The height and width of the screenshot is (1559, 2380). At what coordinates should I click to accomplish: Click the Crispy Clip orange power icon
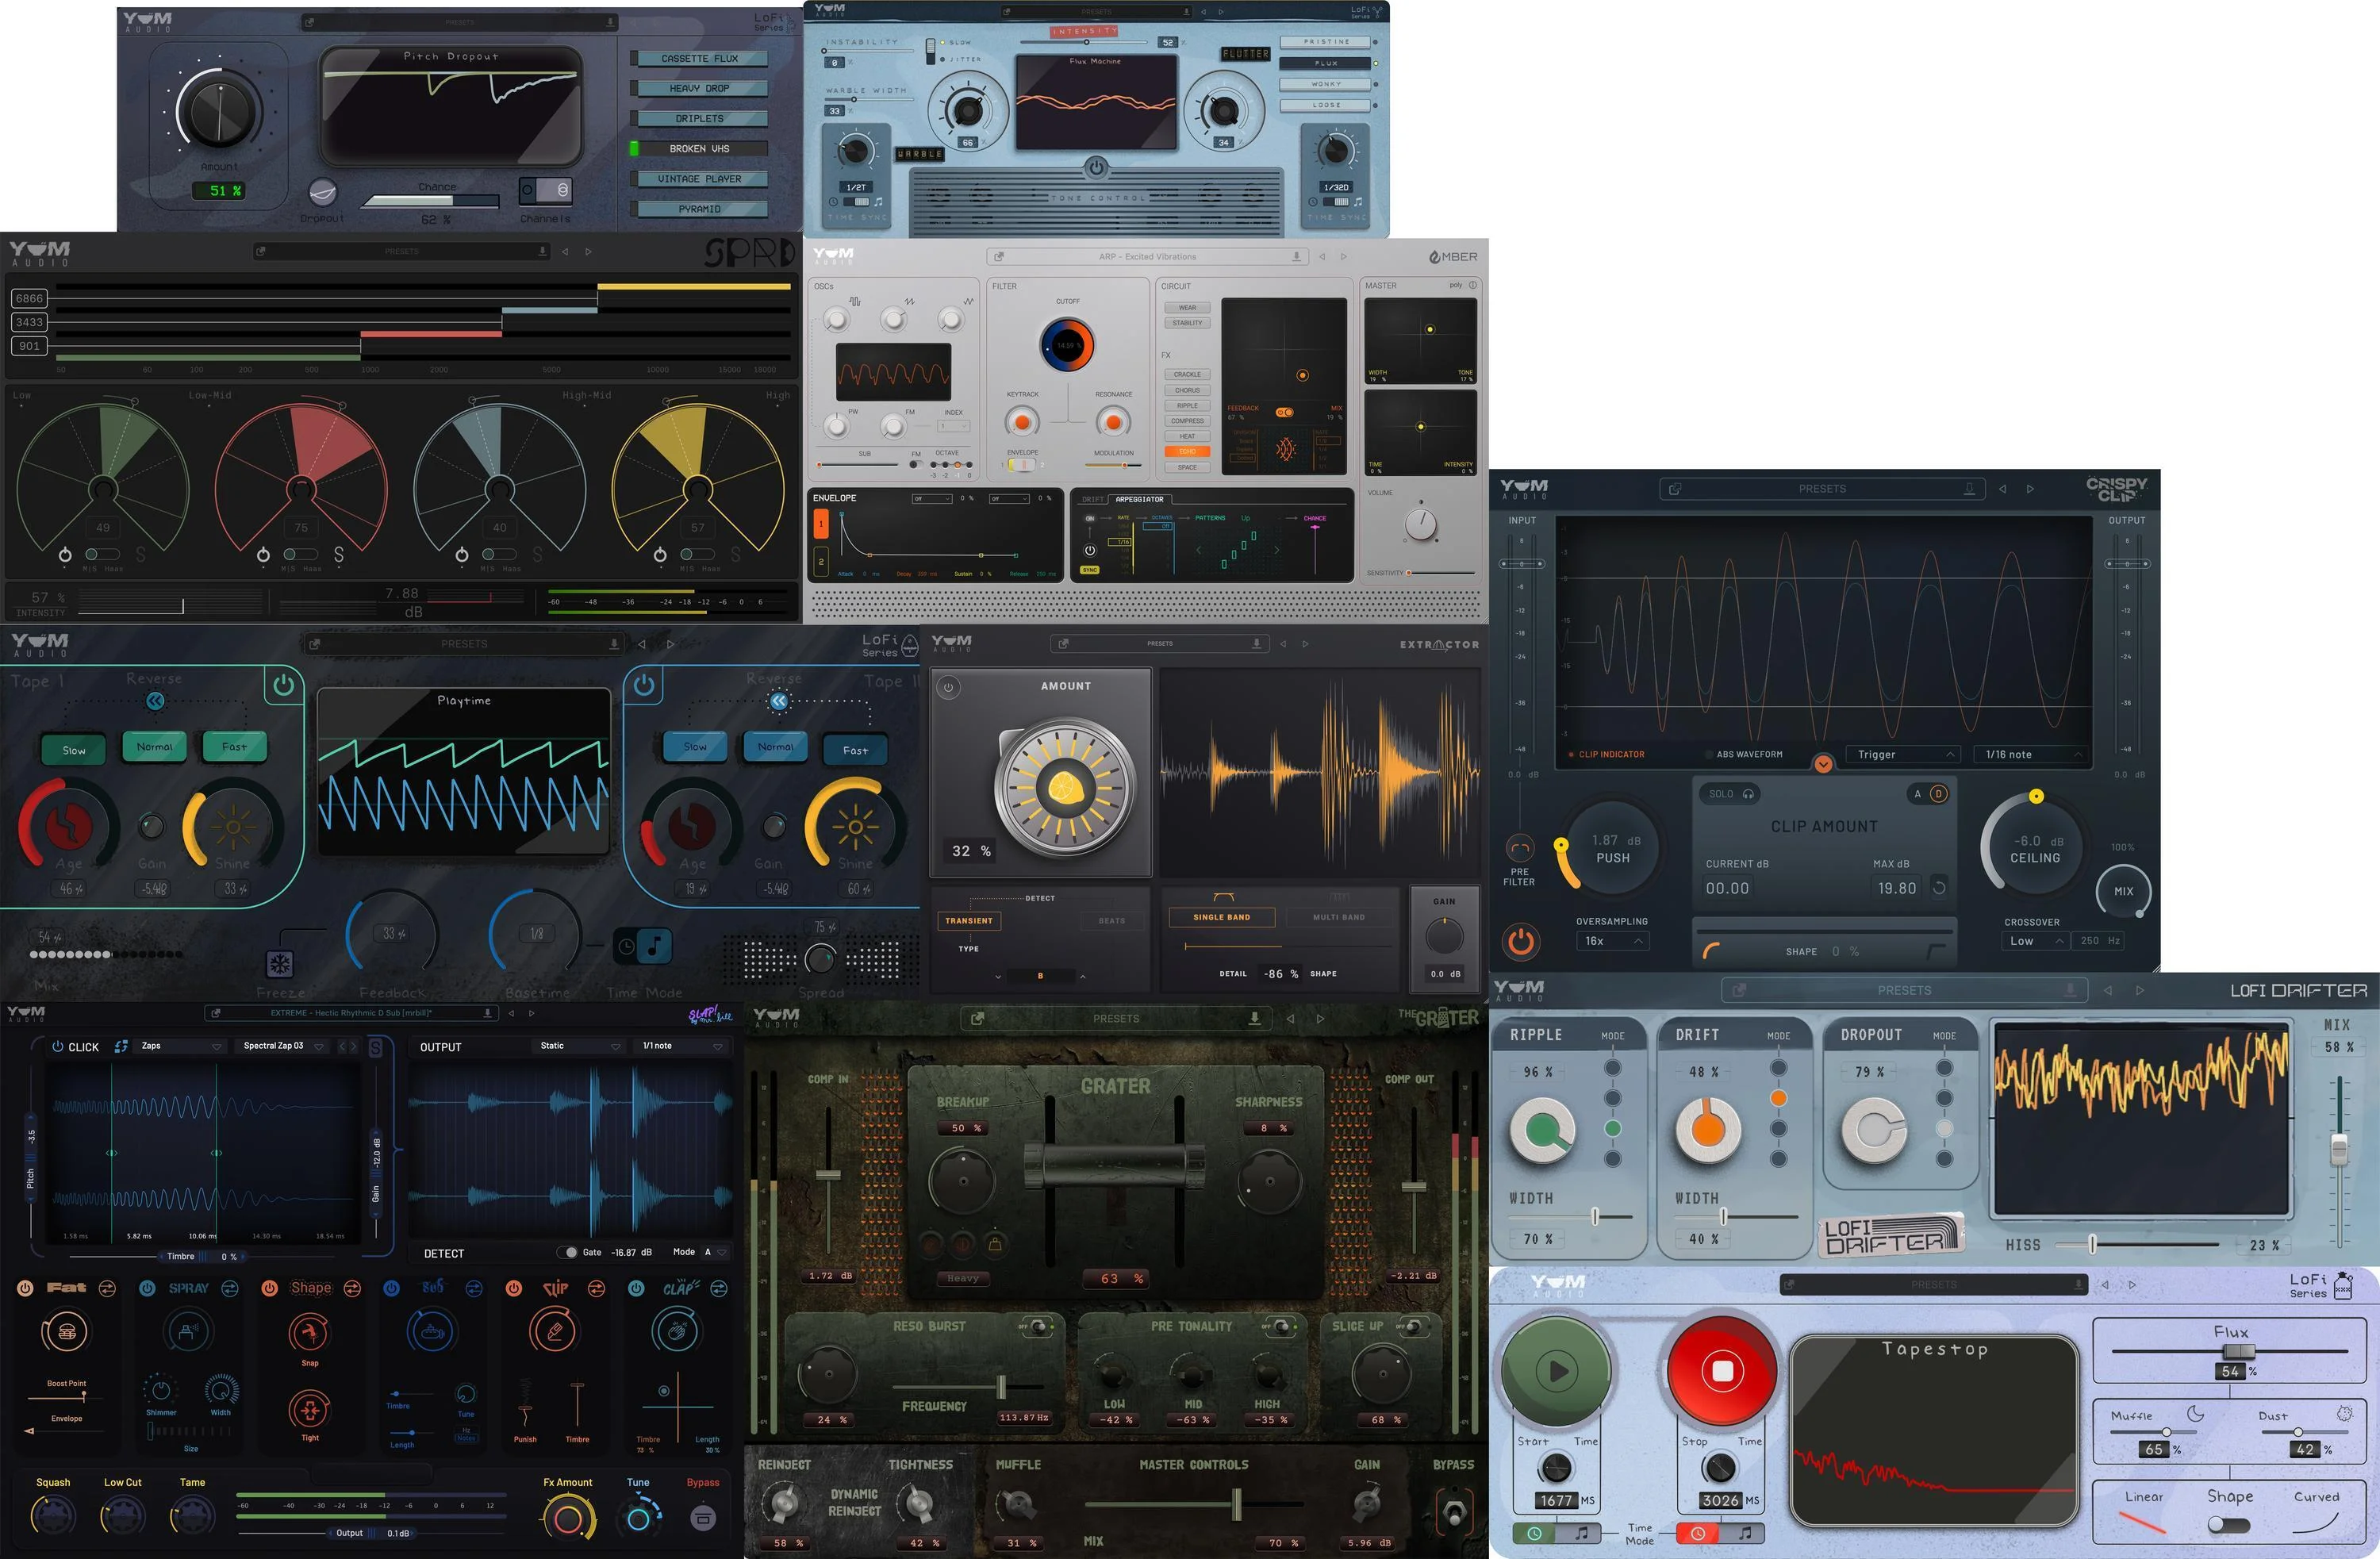tap(1520, 941)
